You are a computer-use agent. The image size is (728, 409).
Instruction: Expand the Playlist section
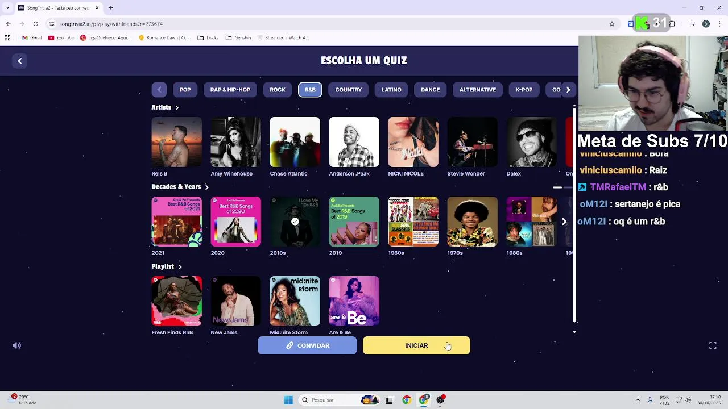167,266
